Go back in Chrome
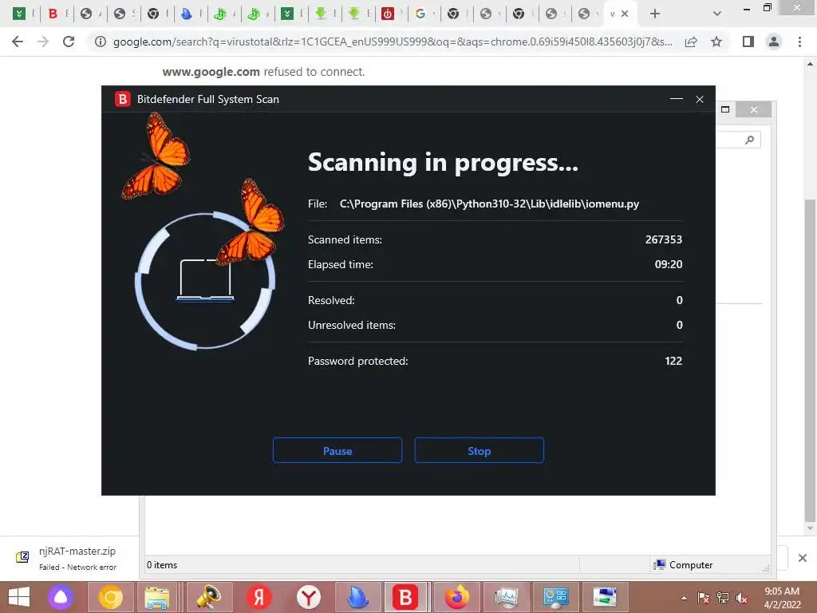This screenshot has height=613, width=817. coord(18,42)
